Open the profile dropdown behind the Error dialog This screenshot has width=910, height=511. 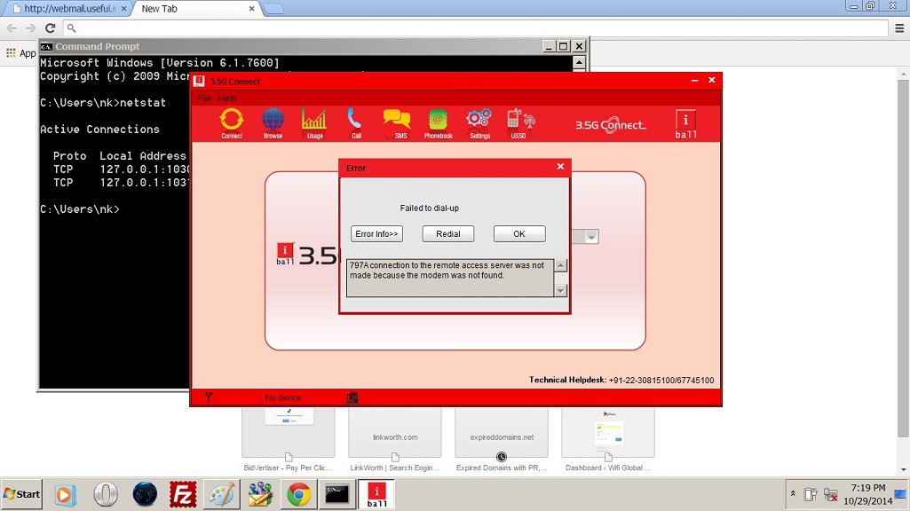click(x=591, y=237)
